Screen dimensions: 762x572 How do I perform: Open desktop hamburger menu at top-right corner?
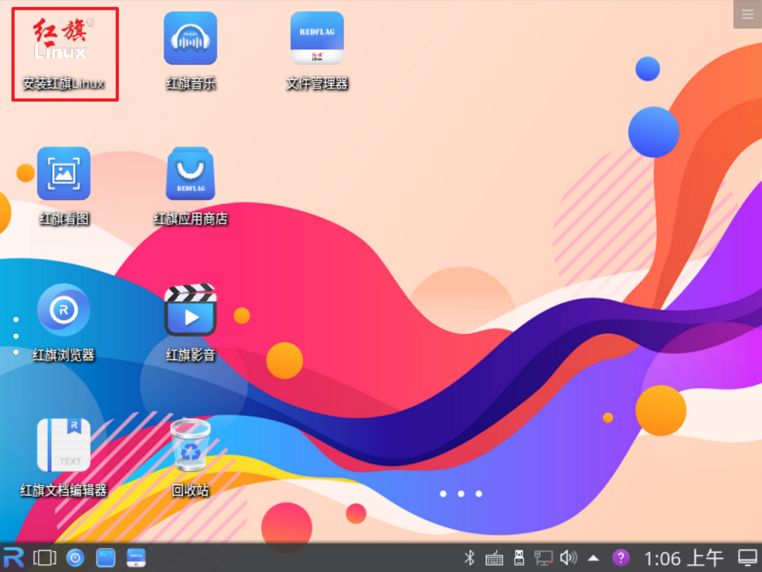tap(747, 14)
